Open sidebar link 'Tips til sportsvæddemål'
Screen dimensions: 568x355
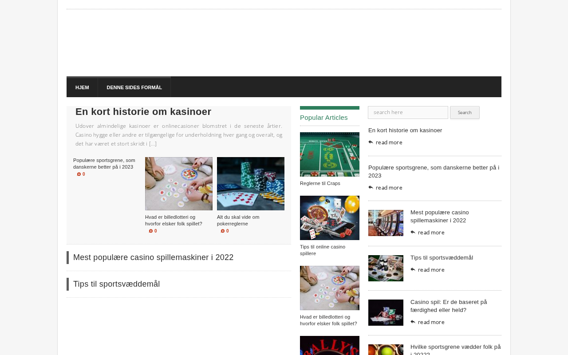(x=442, y=258)
